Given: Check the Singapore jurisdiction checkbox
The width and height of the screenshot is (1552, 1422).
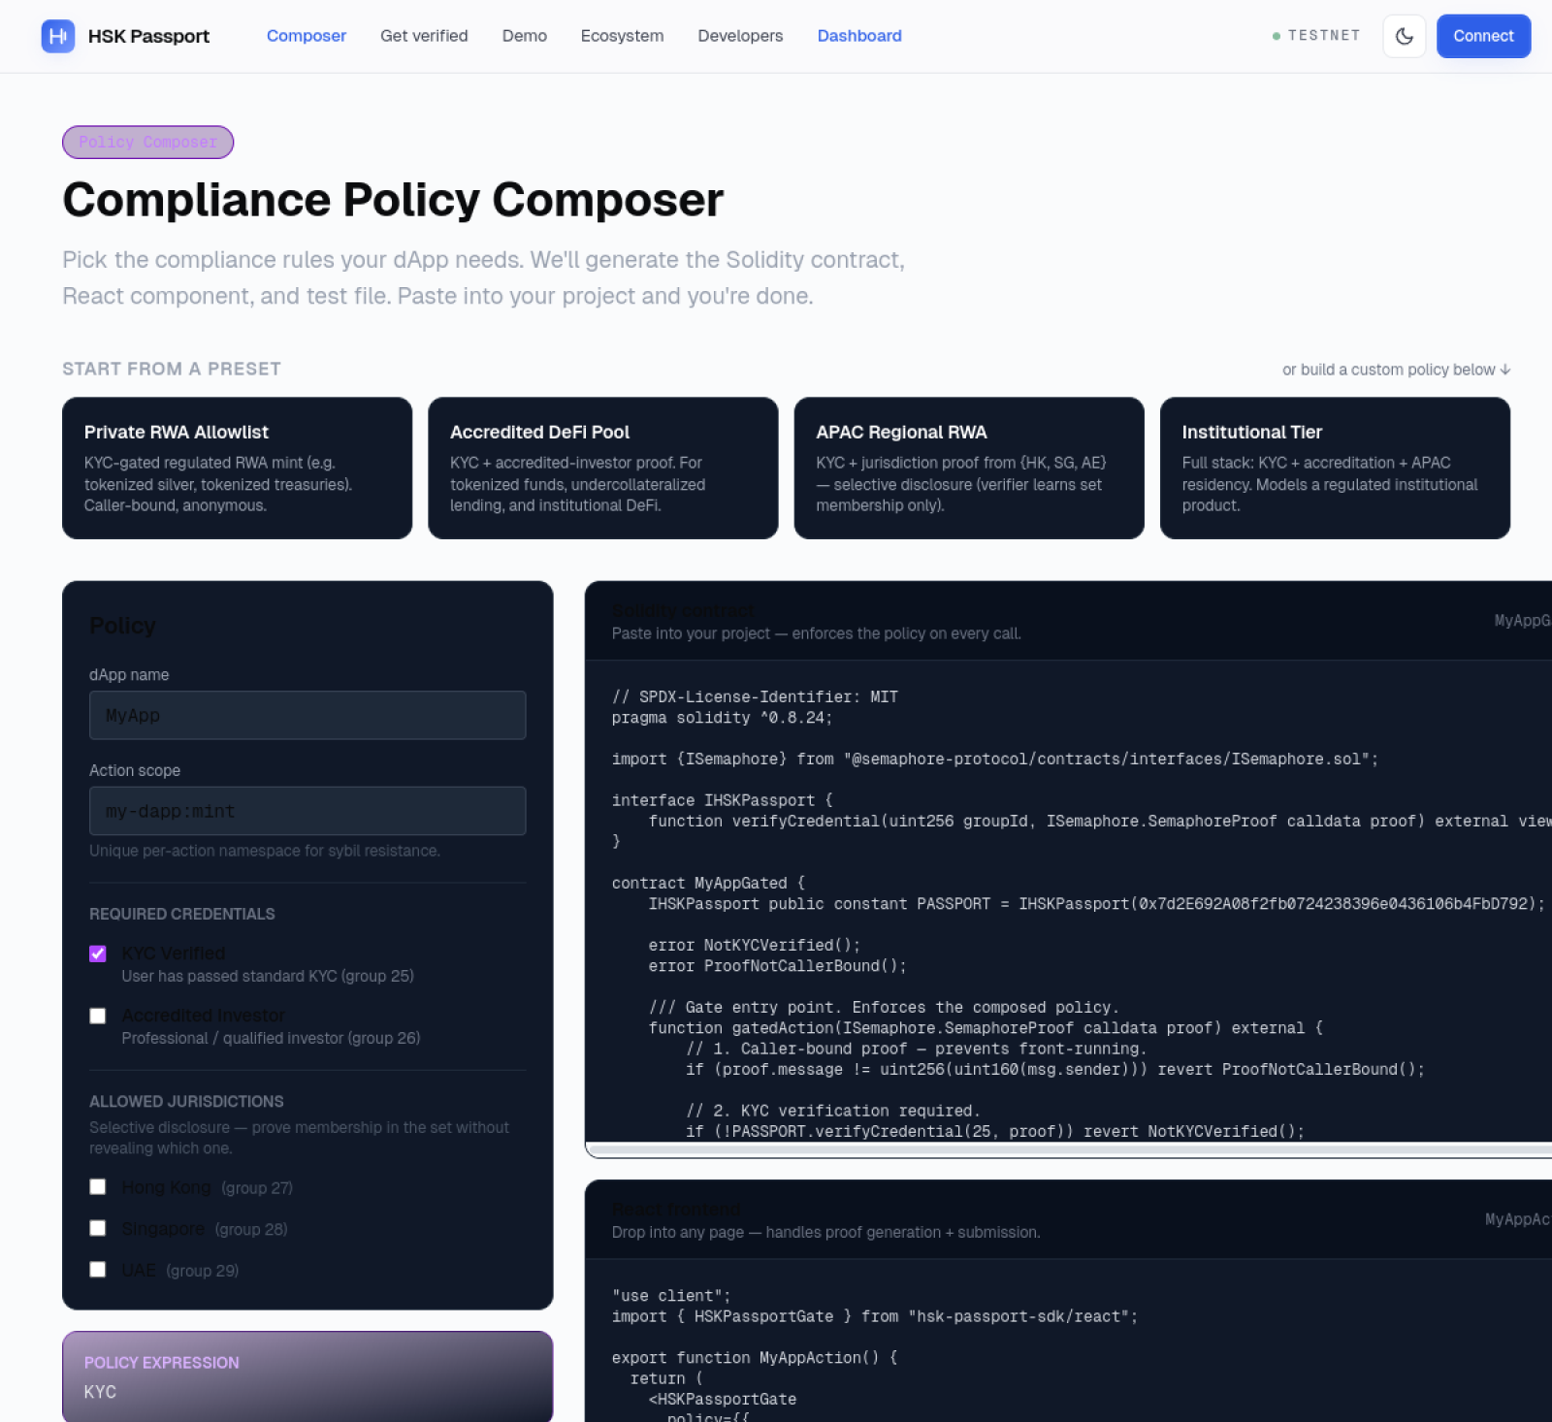Looking at the screenshot, I should (98, 1228).
